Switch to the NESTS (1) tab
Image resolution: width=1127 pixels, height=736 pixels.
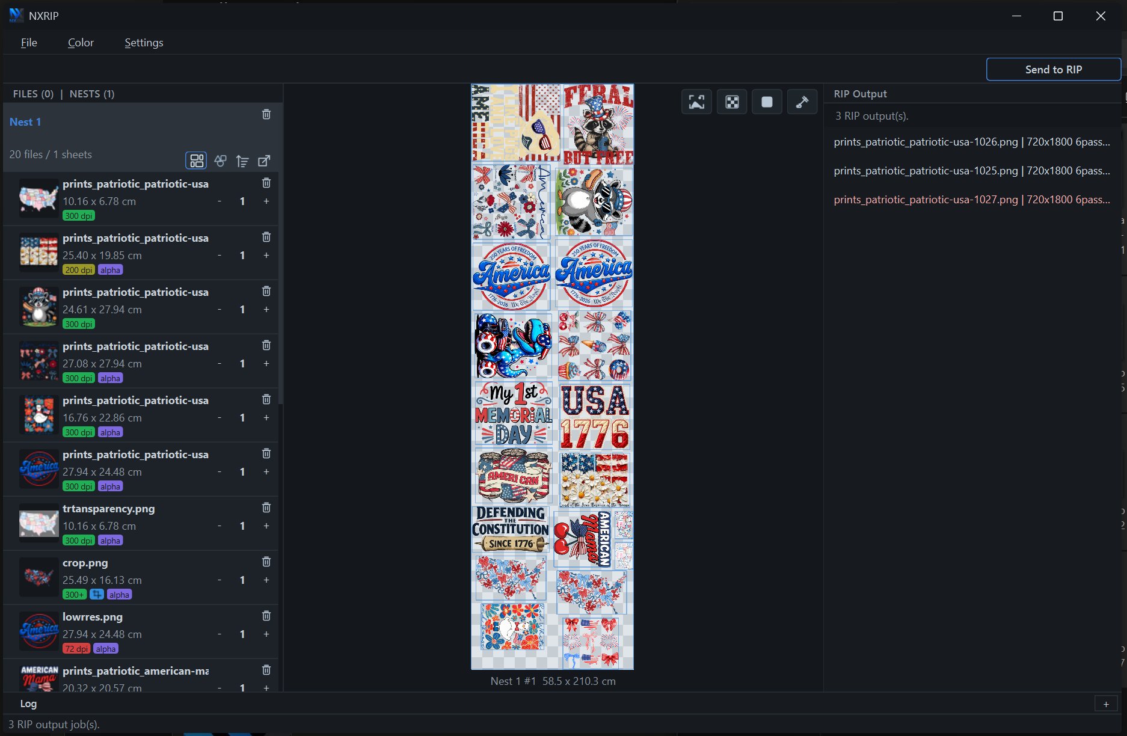pyautogui.click(x=92, y=94)
